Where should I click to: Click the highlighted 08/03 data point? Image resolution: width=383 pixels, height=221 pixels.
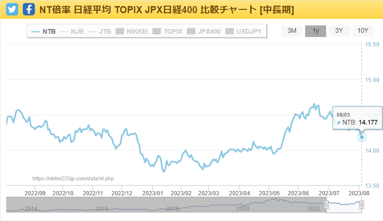362,137
